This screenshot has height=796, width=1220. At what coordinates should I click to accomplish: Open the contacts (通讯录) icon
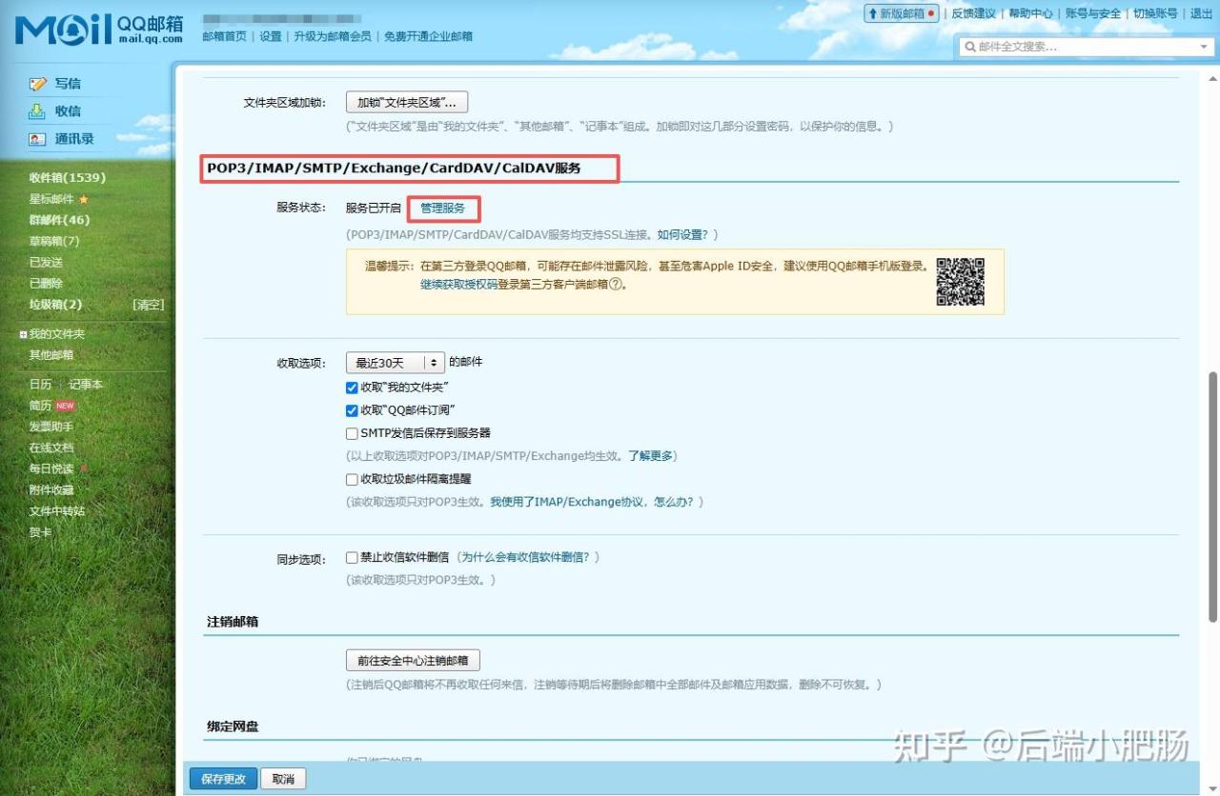click(x=38, y=139)
